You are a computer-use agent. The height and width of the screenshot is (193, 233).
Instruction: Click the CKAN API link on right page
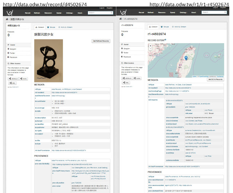point(129,86)
